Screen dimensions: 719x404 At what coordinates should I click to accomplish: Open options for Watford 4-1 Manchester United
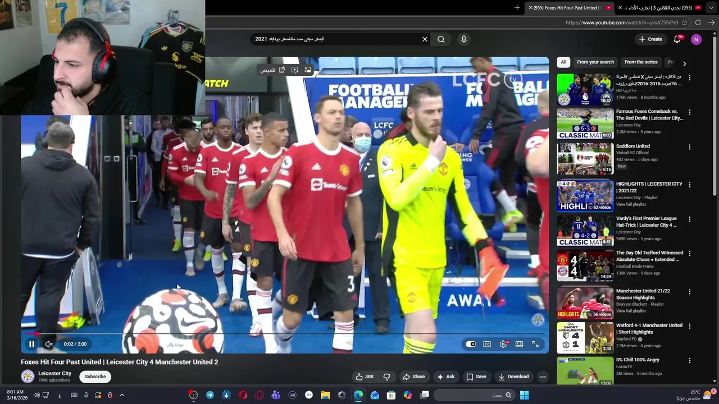coord(690,327)
